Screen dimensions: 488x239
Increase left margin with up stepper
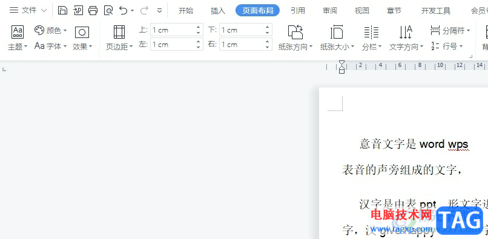[x=198, y=42]
